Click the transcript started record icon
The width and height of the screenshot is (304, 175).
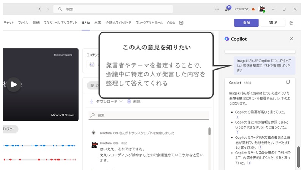[93, 133]
